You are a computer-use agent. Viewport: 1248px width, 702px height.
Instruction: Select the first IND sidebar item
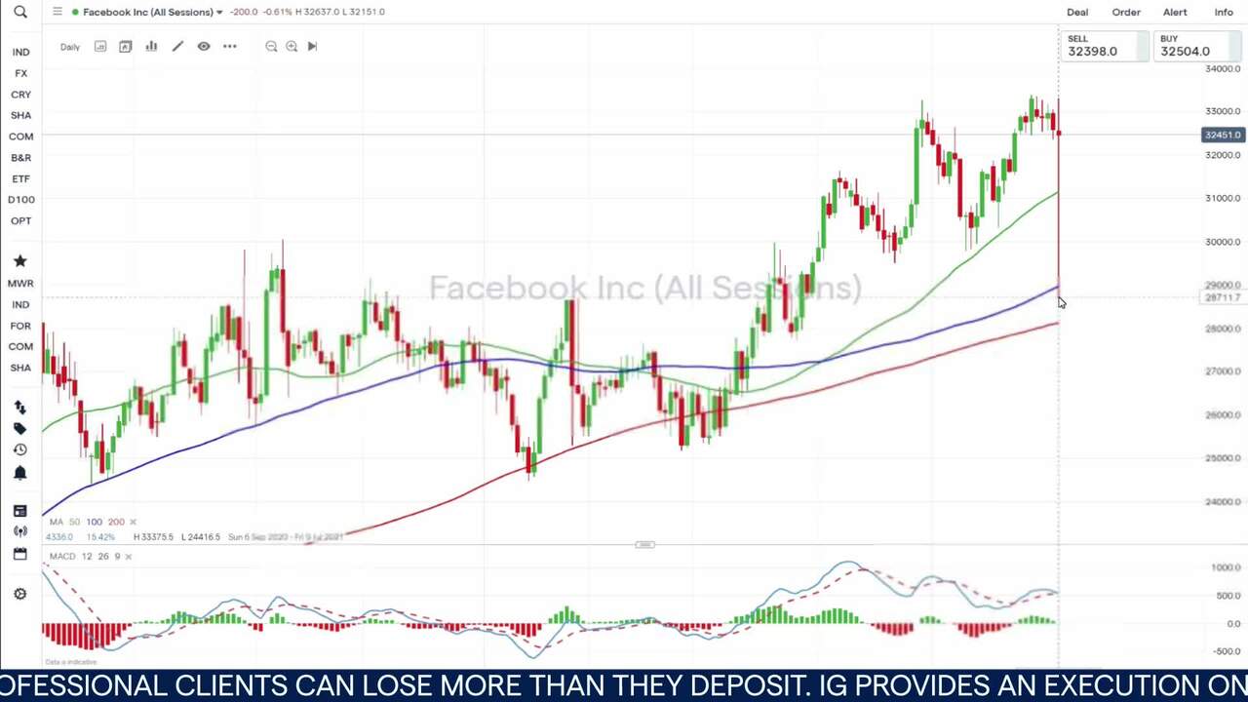(x=20, y=52)
